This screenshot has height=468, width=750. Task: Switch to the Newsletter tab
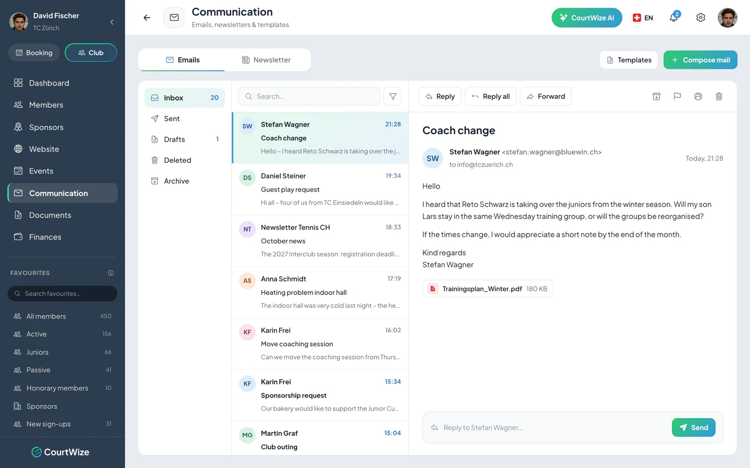coord(267,60)
